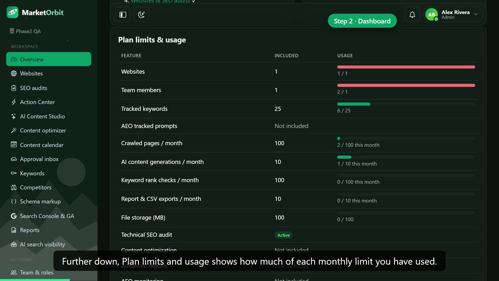Click the Reports chart icon
This screenshot has width=499, height=281.
(14, 230)
